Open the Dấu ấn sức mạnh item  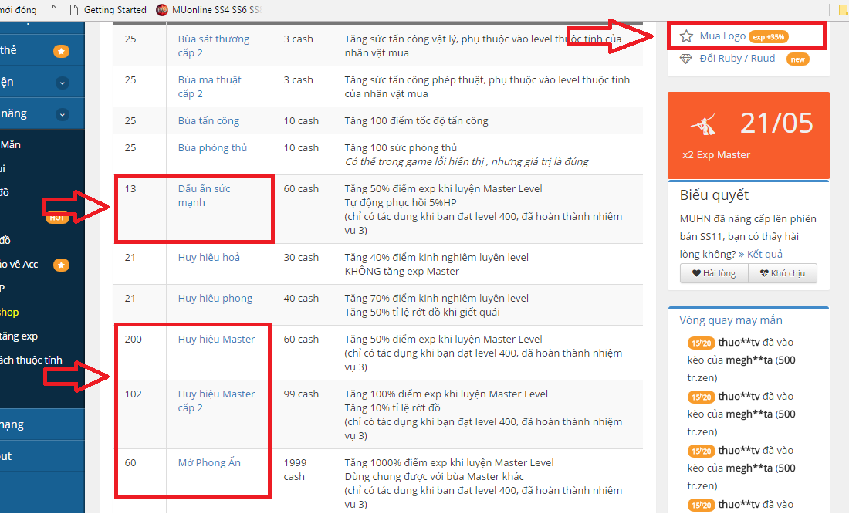click(x=204, y=195)
